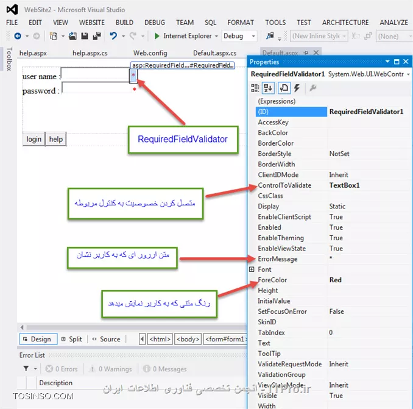Click the Save floppy disk icon
The height and width of the screenshot is (409, 413).
coord(85,36)
